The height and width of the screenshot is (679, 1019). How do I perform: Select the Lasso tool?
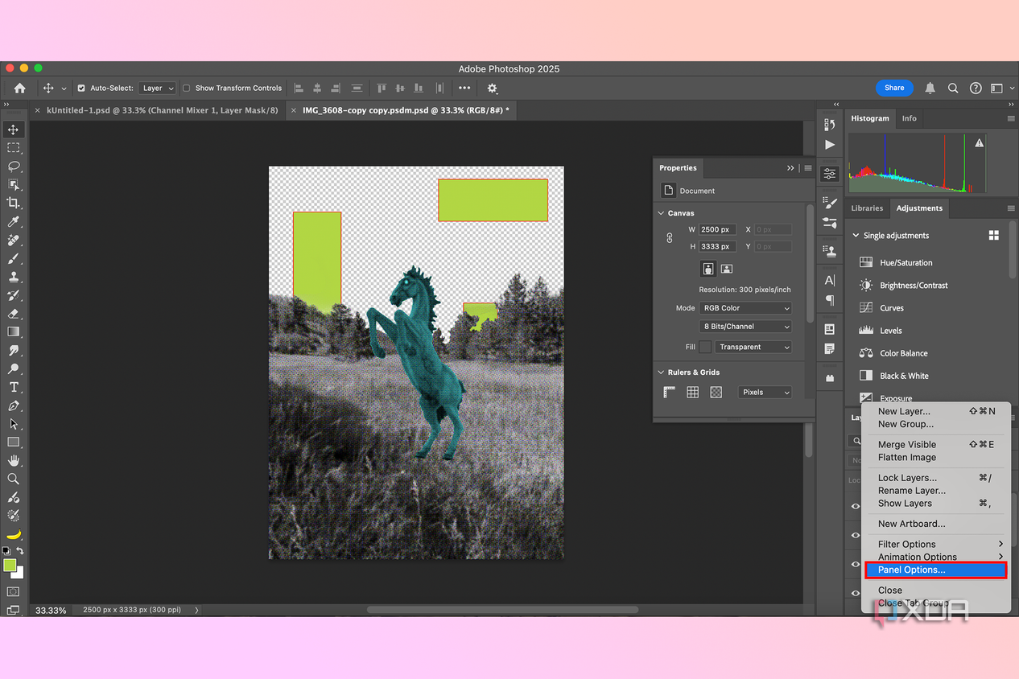click(13, 167)
